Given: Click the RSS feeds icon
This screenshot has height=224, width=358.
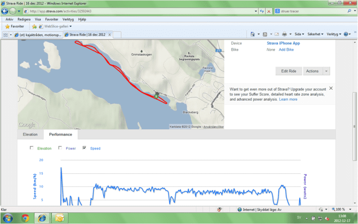Looking at the screenshot, I should point(265,34).
